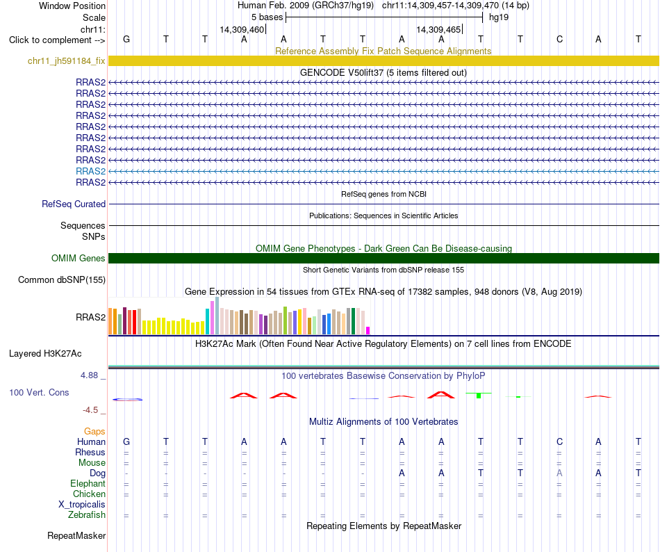
Task: Click the Mouse species label
Action: tap(92, 463)
